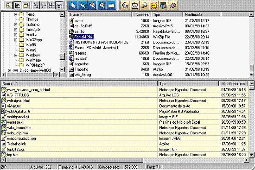Click the folder tree scroll-up arrow

tap(62, 15)
